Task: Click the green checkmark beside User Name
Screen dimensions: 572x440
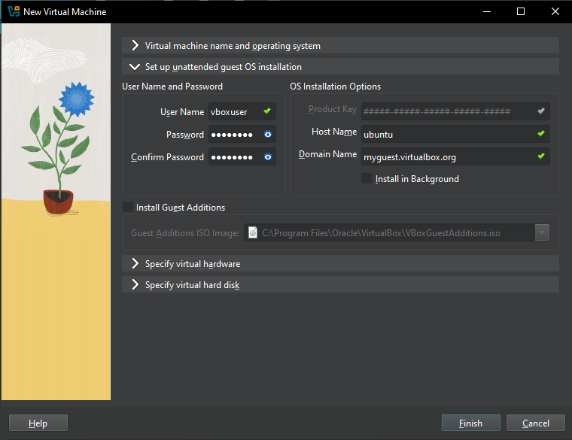Action: 266,111
